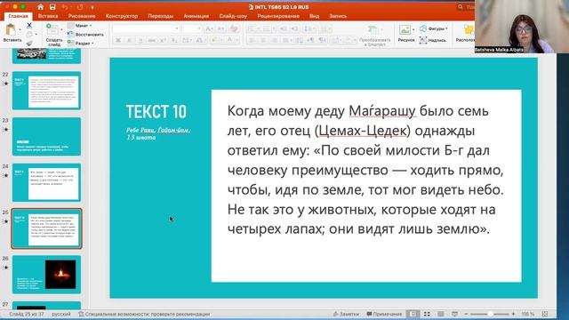Click the Расположить arrange icon
569x320 pixels.
[x=469, y=29]
